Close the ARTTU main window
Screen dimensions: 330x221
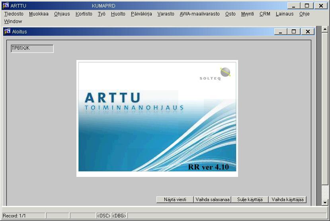click(321, 6)
